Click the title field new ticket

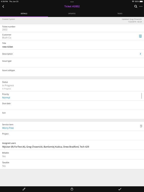[72, 45]
